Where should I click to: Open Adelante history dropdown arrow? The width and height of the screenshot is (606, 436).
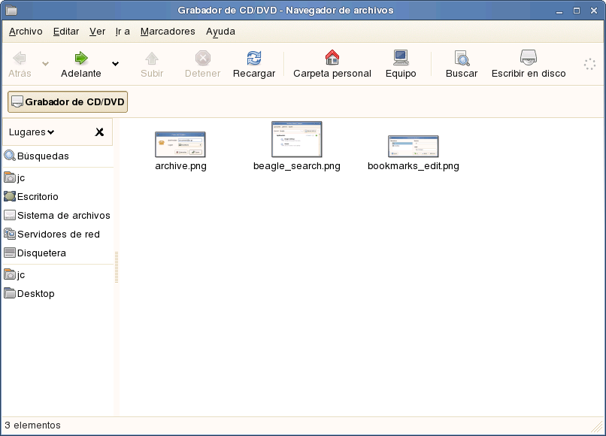pyautogui.click(x=115, y=63)
